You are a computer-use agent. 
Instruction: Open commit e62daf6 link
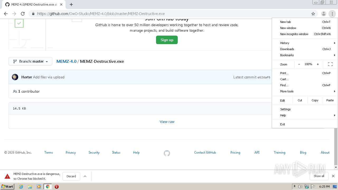click(264, 77)
